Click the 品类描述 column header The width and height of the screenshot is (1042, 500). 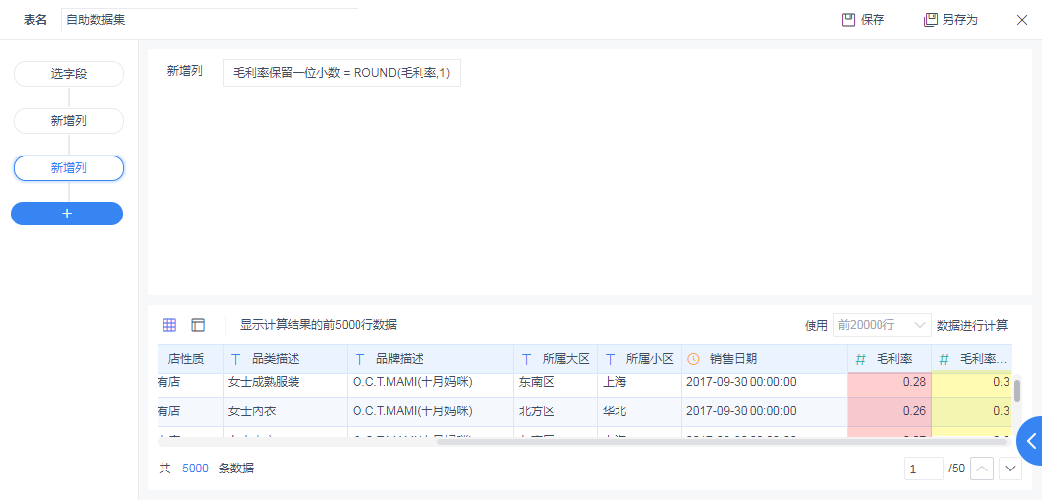point(285,359)
